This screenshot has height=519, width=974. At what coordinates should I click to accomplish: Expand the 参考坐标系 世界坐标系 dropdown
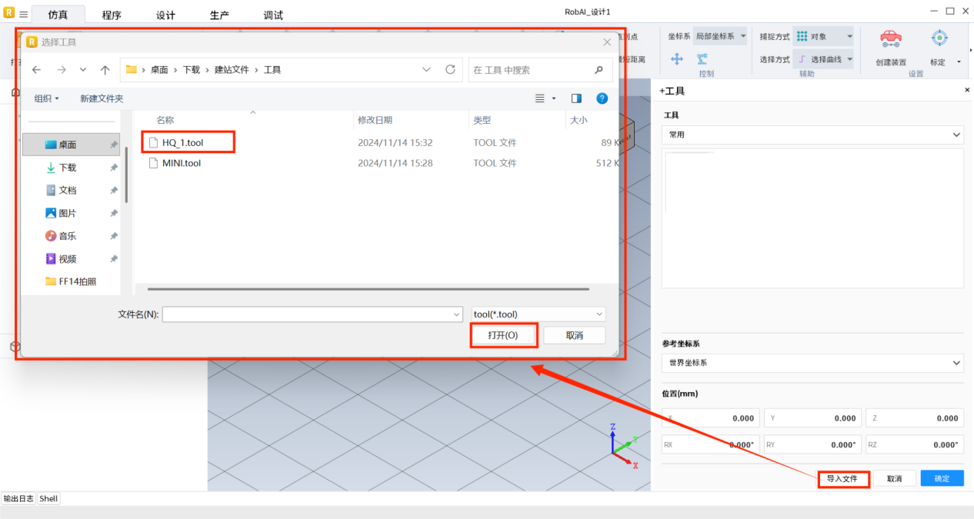[x=812, y=363]
